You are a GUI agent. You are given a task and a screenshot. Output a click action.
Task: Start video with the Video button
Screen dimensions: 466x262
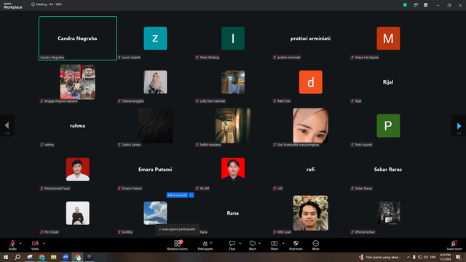coord(35,245)
